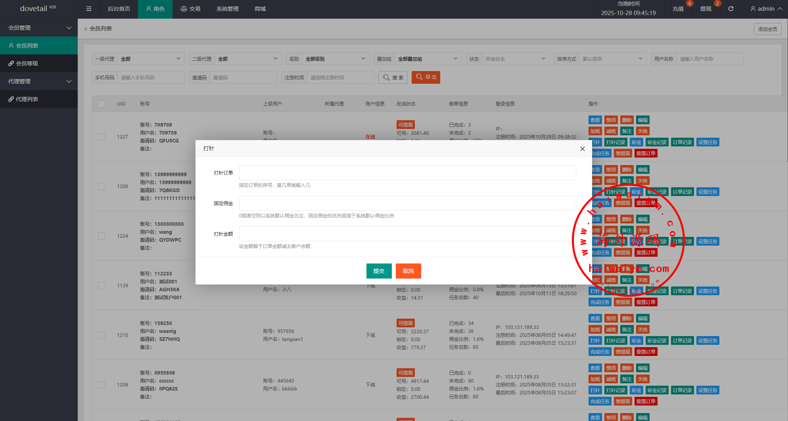The height and width of the screenshot is (421, 788).
Task: Click the refresh icon in top bar
Action: pyautogui.click(x=731, y=9)
